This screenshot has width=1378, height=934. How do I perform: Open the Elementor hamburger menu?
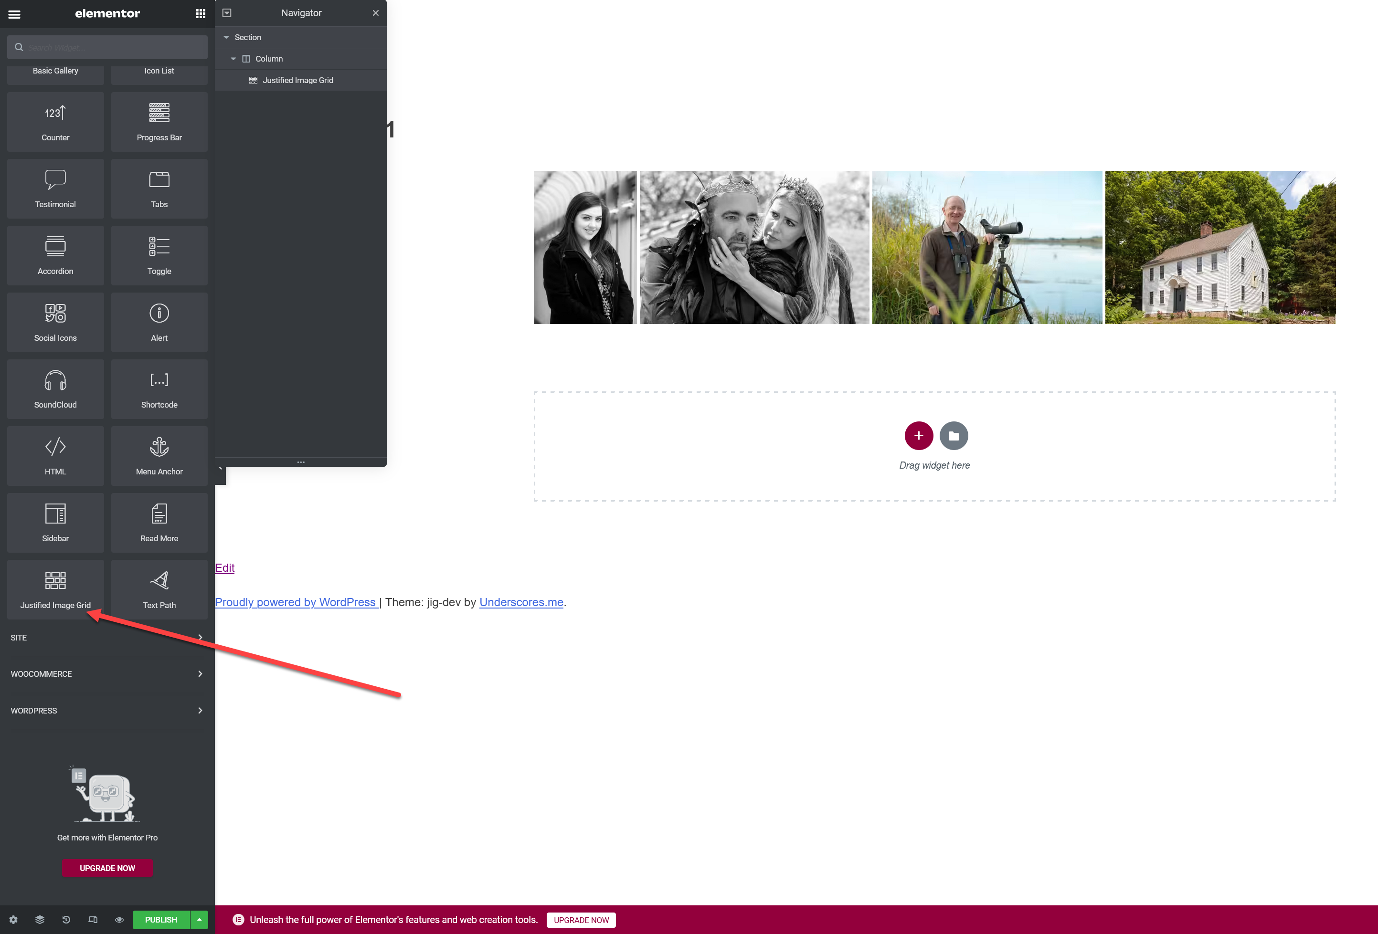(14, 14)
